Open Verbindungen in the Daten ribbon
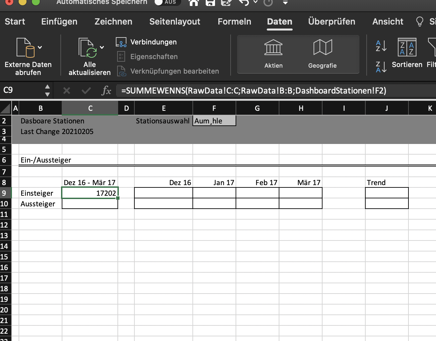436x341 pixels. (x=146, y=42)
